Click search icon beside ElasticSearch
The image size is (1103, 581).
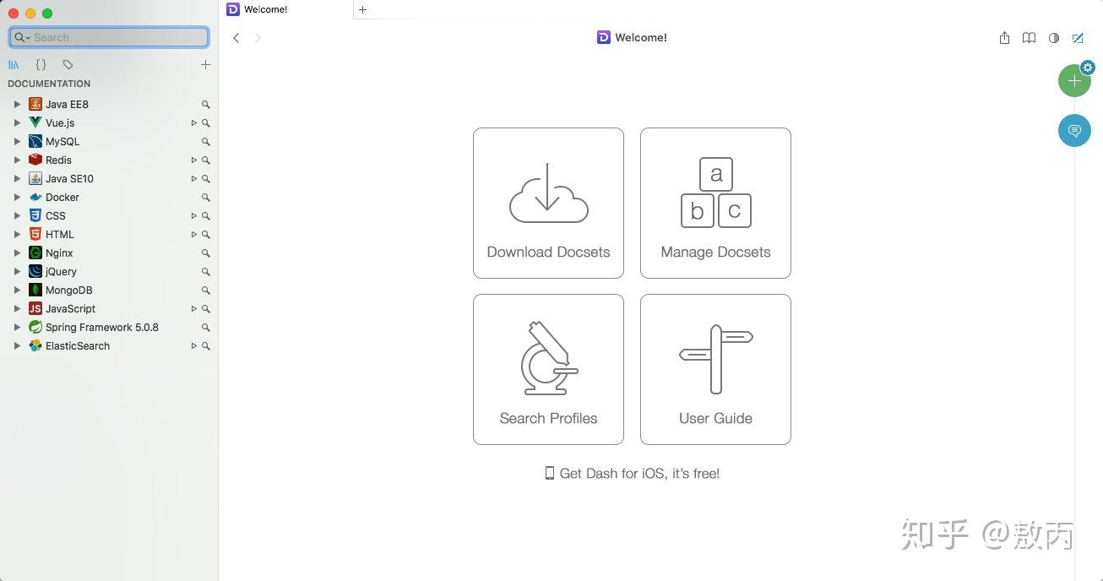(205, 346)
